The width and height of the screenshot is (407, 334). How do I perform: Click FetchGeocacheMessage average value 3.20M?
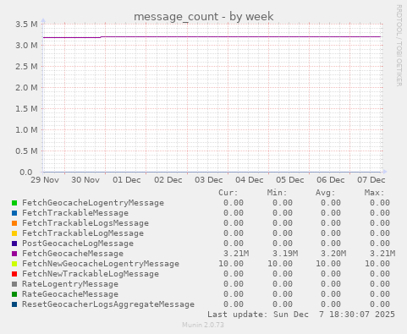tap(333, 254)
